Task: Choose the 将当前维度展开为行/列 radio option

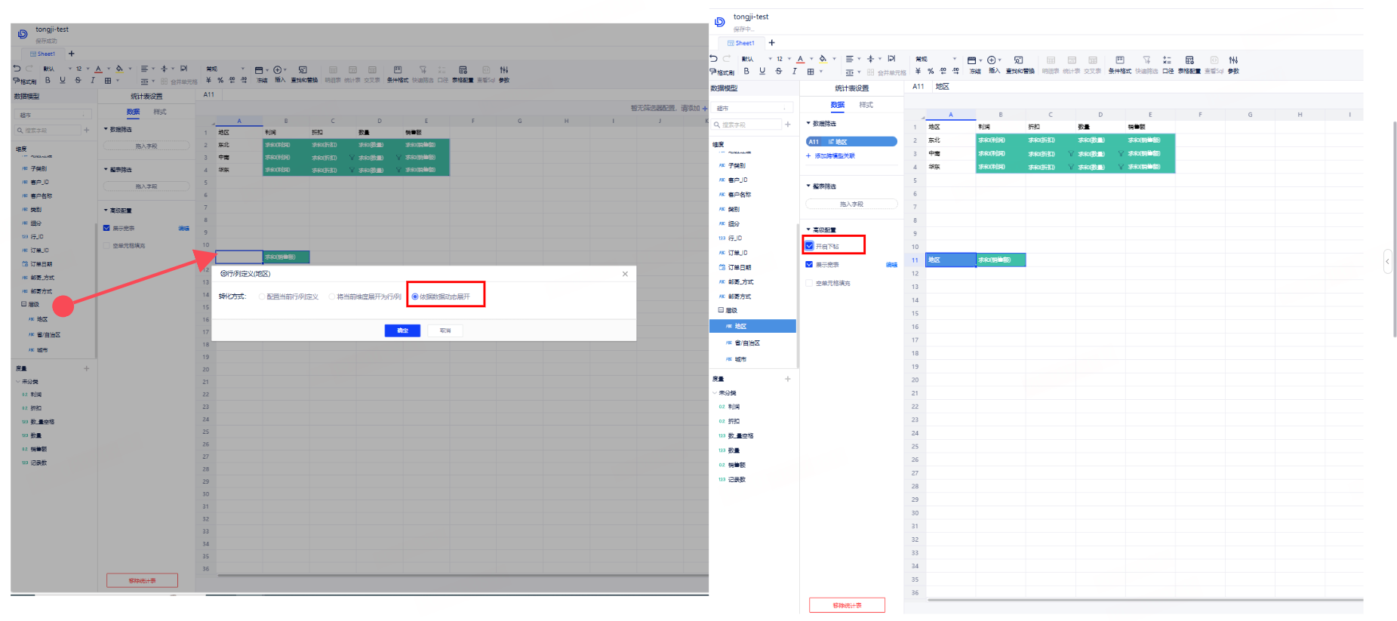Action: 331,297
